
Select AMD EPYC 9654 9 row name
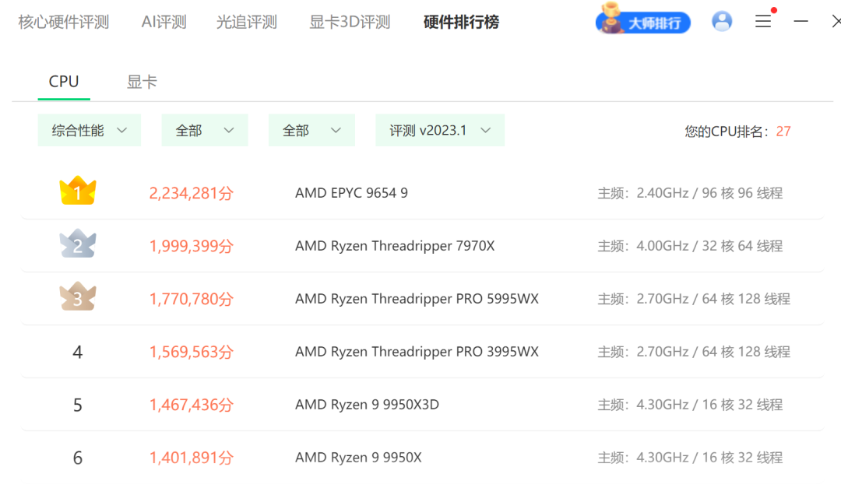[x=351, y=193]
